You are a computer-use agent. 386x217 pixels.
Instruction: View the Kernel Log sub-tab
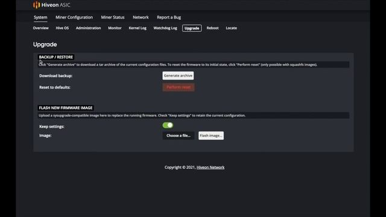point(138,28)
